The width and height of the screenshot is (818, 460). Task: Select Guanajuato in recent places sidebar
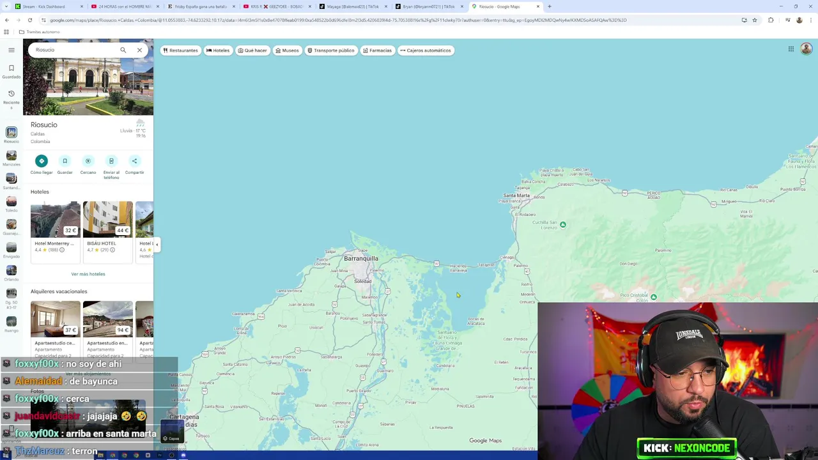coord(11,227)
